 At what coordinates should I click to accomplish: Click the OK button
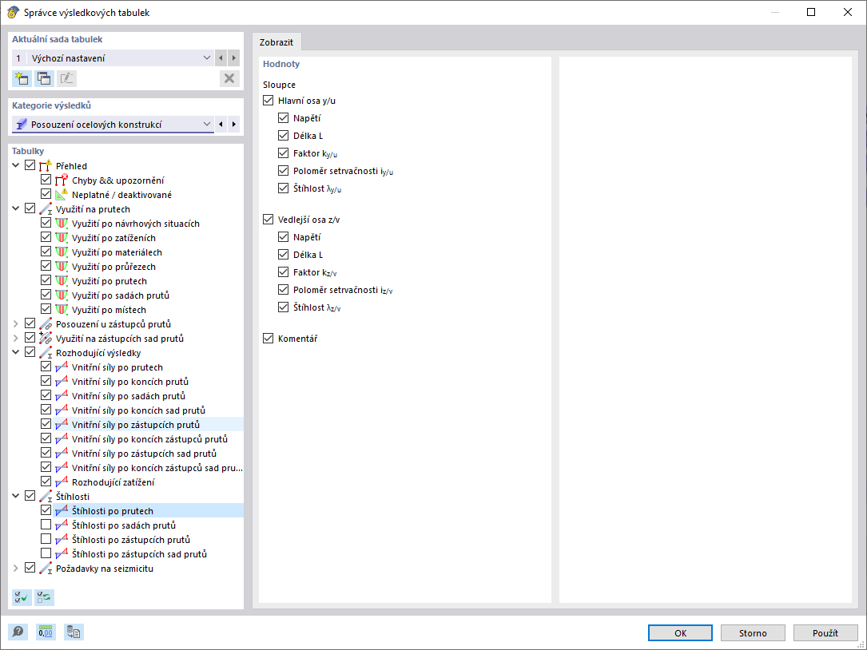(x=680, y=633)
